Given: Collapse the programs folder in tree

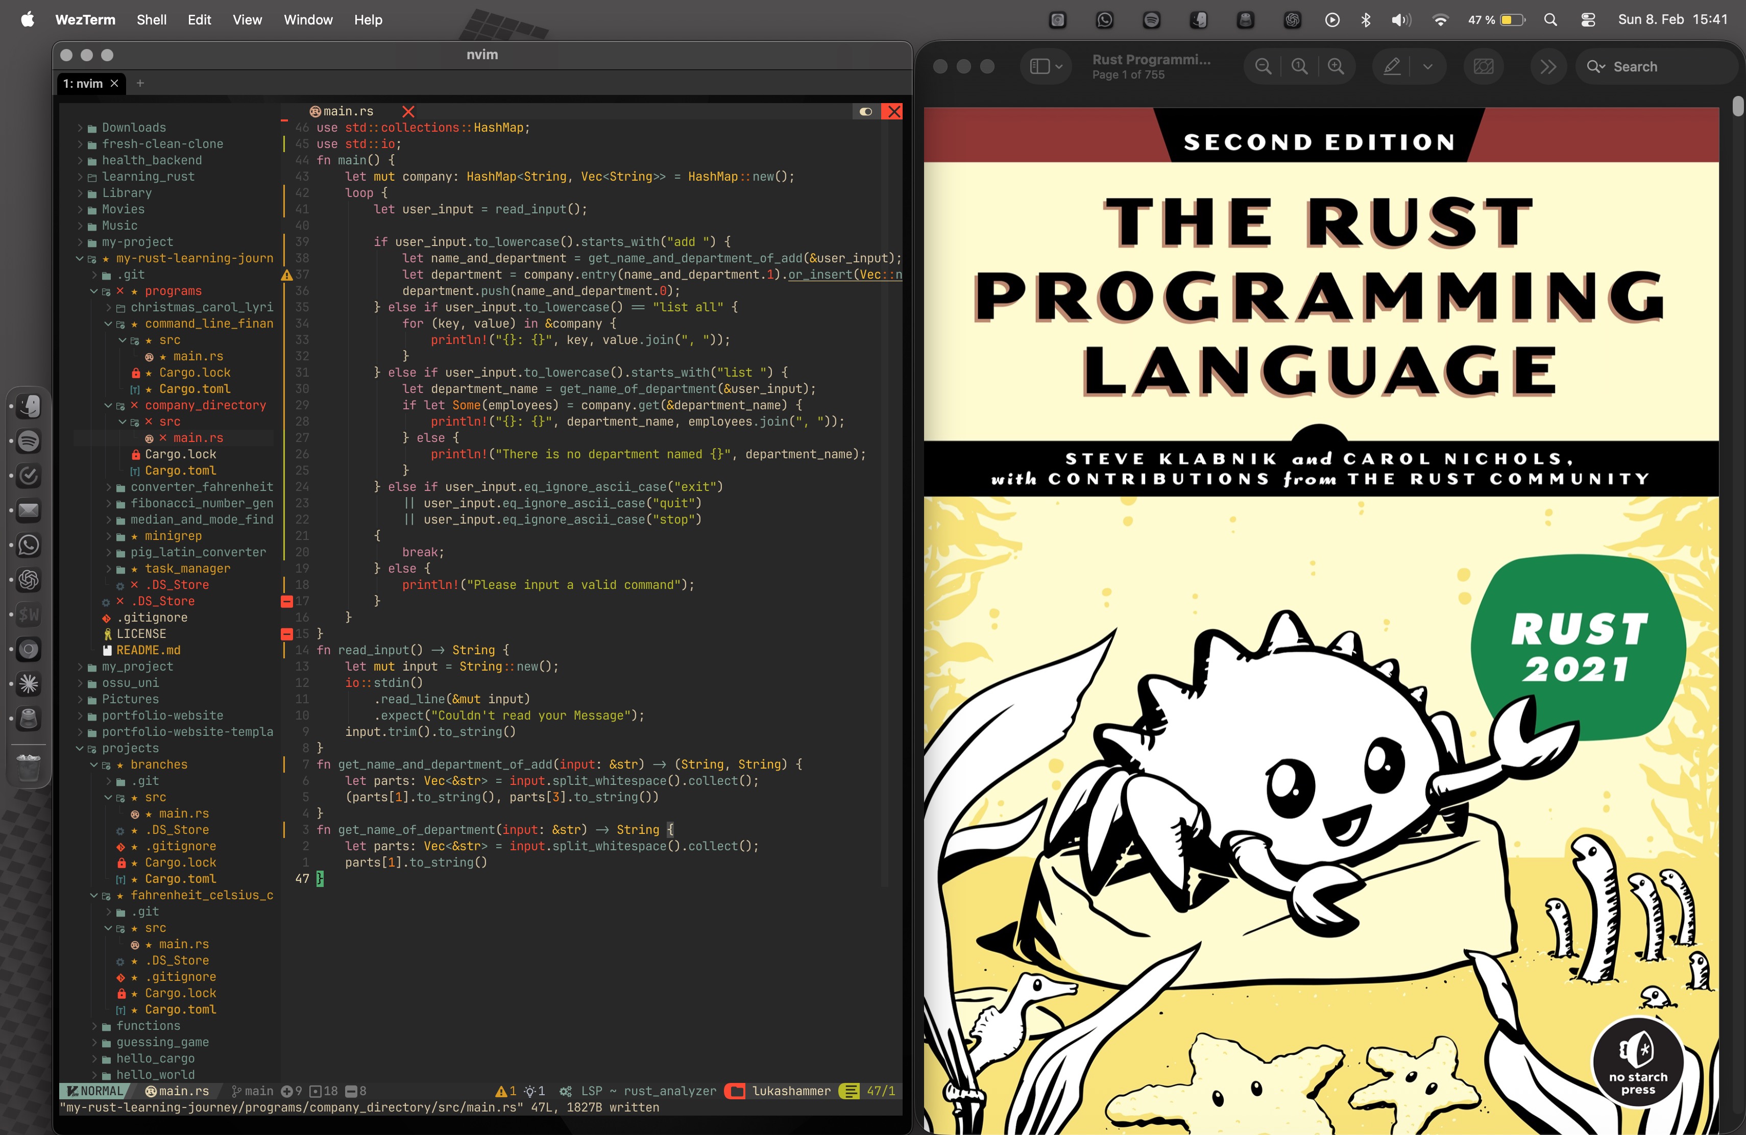Looking at the screenshot, I should pos(94,291).
